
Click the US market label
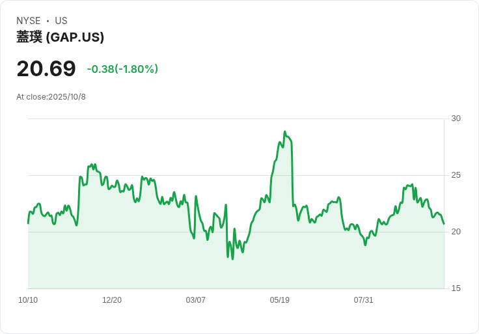[61, 21]
